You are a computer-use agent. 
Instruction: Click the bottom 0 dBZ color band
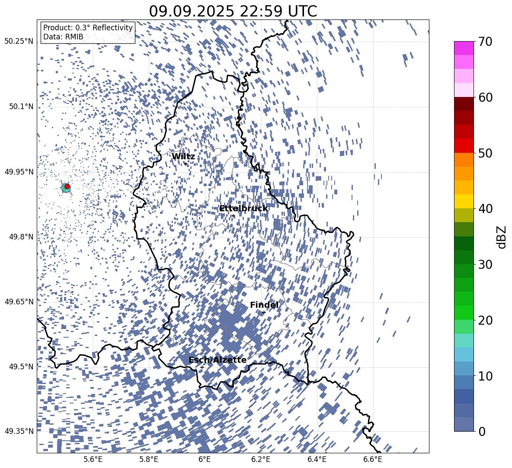[464, 424]
